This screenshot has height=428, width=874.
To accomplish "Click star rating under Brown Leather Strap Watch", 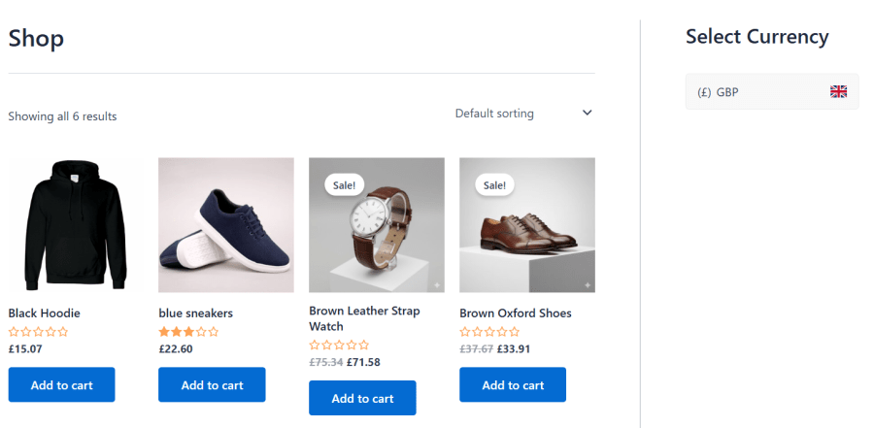I will 339,345.
